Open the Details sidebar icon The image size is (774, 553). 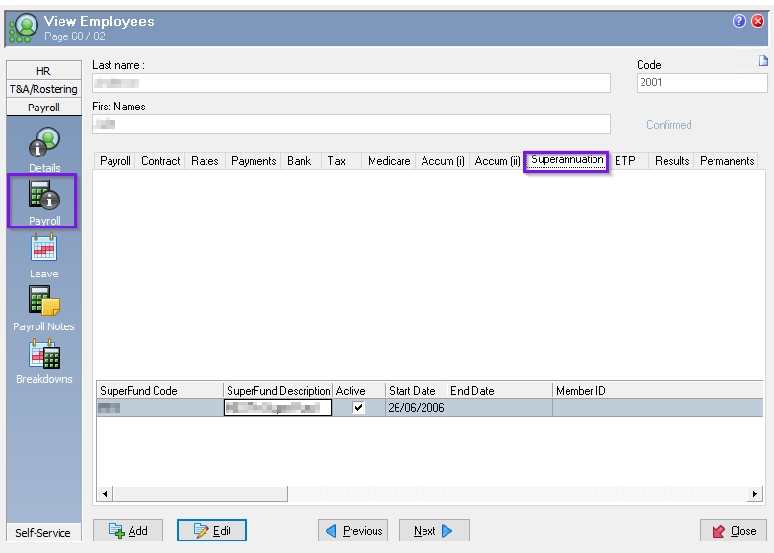tap(43, 144)
